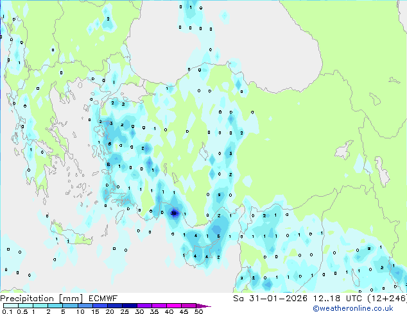407x314 pixels.
Task: Select the 30–35 mm purple legend swatch
Action: coord(144,306)
